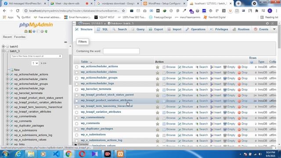Click Drop icon for wp_actionscheduler_claims
This screenshot has height=158, width=281.
(x=239, y=73)
